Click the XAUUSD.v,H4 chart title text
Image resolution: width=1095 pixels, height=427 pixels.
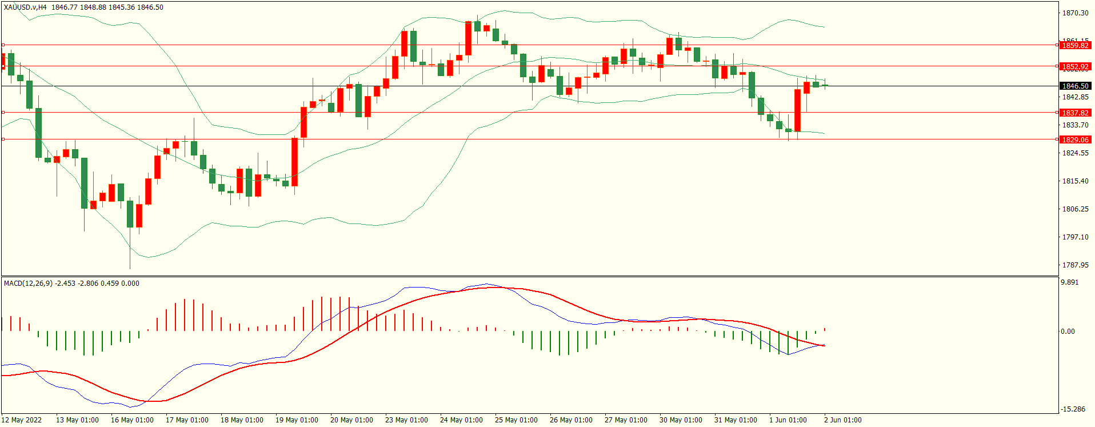(25, 7)
